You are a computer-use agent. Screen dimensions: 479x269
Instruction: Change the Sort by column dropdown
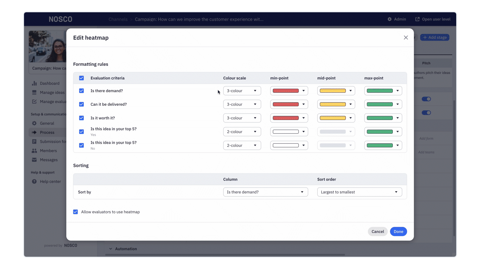[266, 192]
